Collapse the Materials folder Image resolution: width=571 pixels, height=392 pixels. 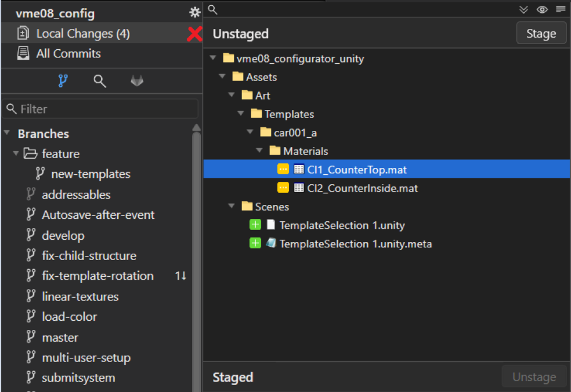coord(259,151)
